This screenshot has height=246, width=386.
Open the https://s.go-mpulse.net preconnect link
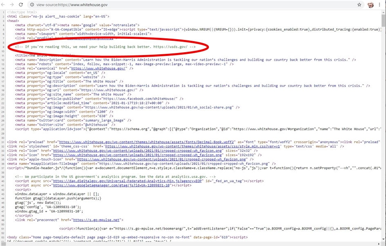[x=96, y=220]
